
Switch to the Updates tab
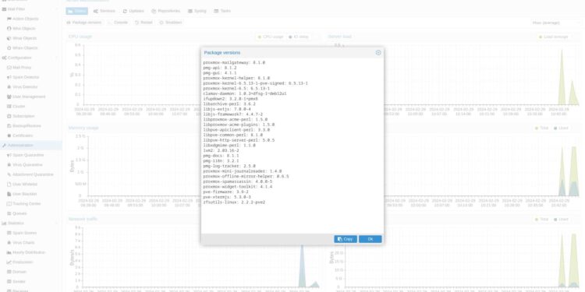[x=133, y=11]
